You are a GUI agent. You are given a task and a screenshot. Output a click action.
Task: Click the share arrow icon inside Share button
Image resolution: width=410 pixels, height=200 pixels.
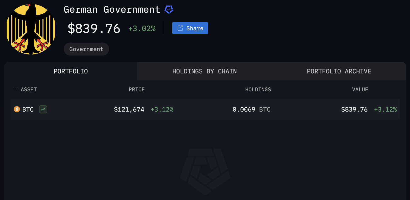click(x=180, y=28)
